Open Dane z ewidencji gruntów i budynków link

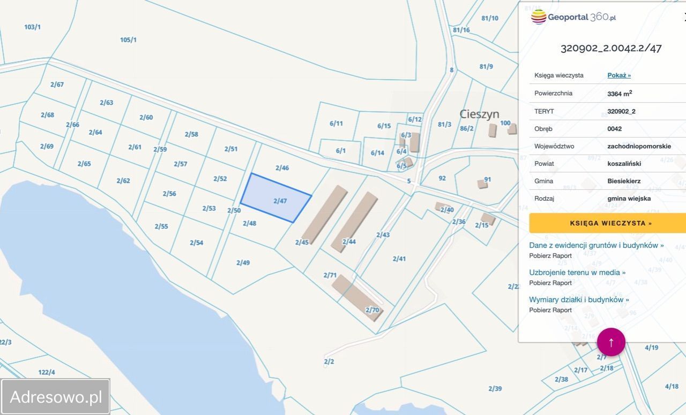point(596,245)
